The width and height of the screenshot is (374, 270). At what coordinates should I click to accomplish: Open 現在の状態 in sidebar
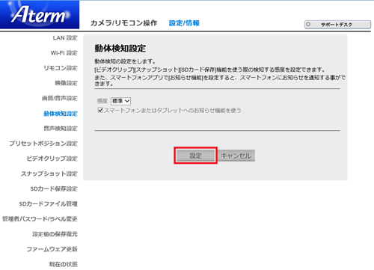[64, 264]
